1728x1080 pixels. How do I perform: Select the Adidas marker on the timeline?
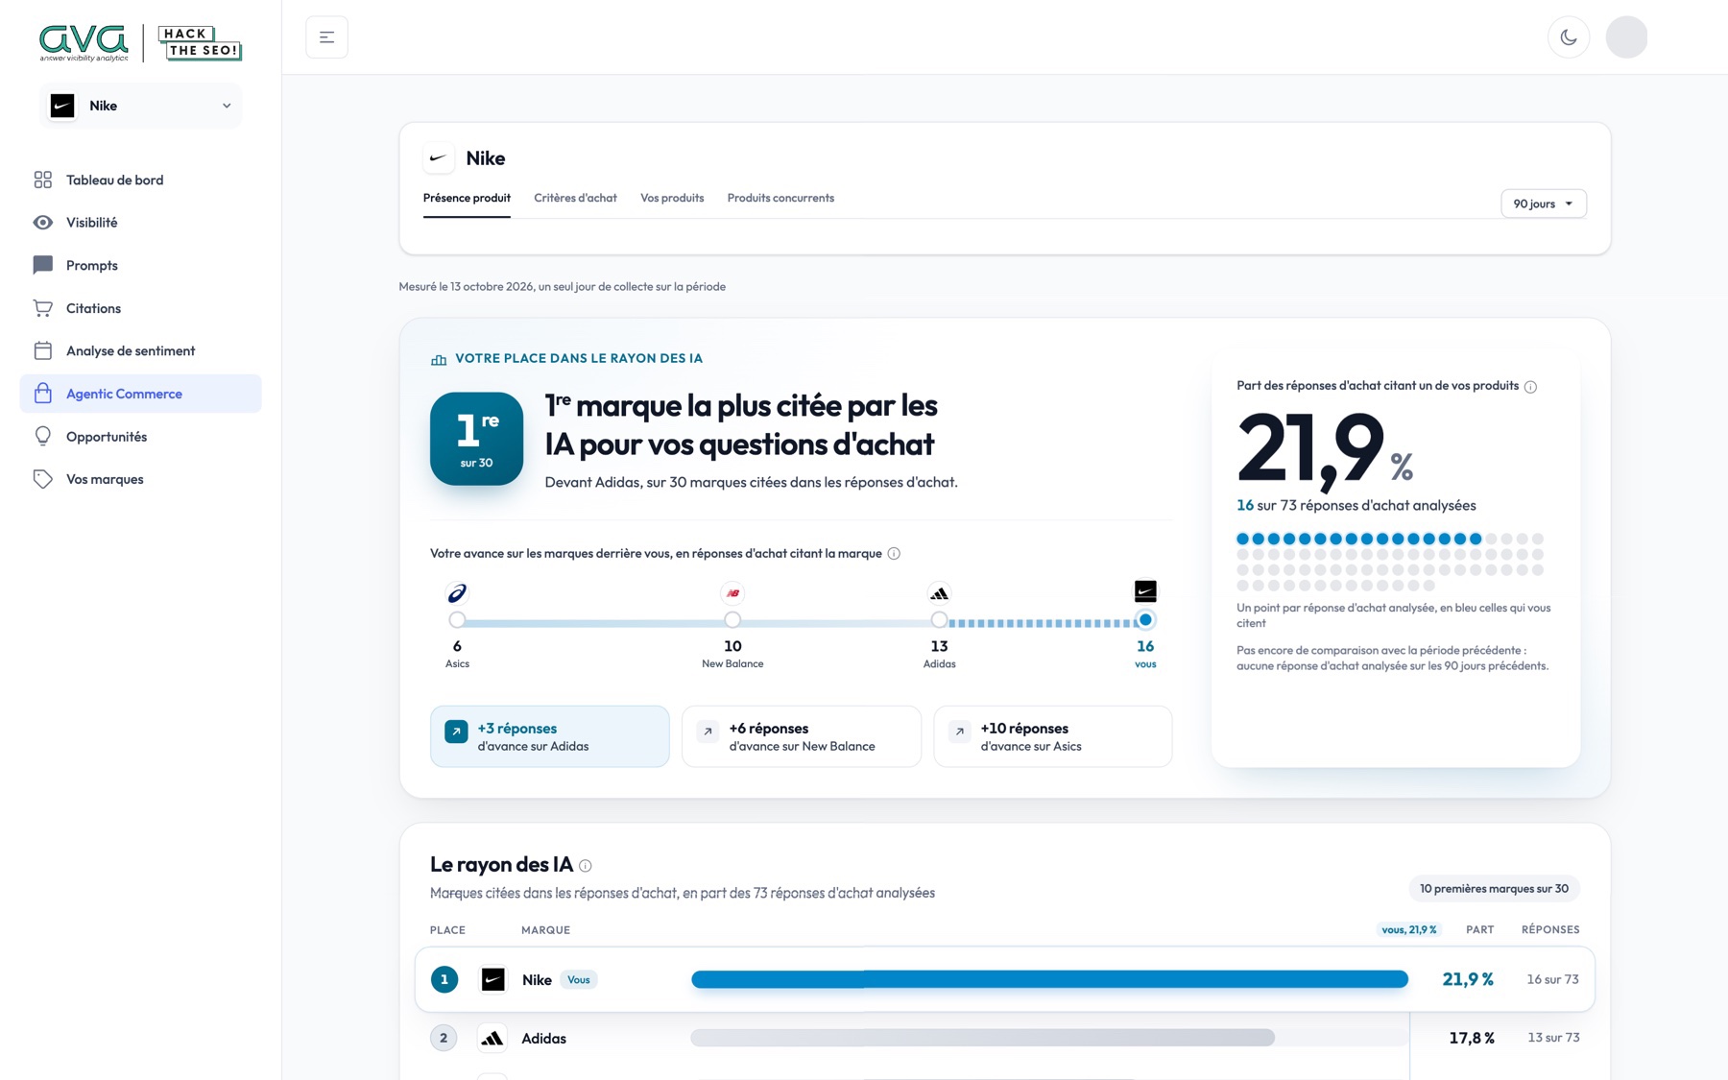[939, 620]
